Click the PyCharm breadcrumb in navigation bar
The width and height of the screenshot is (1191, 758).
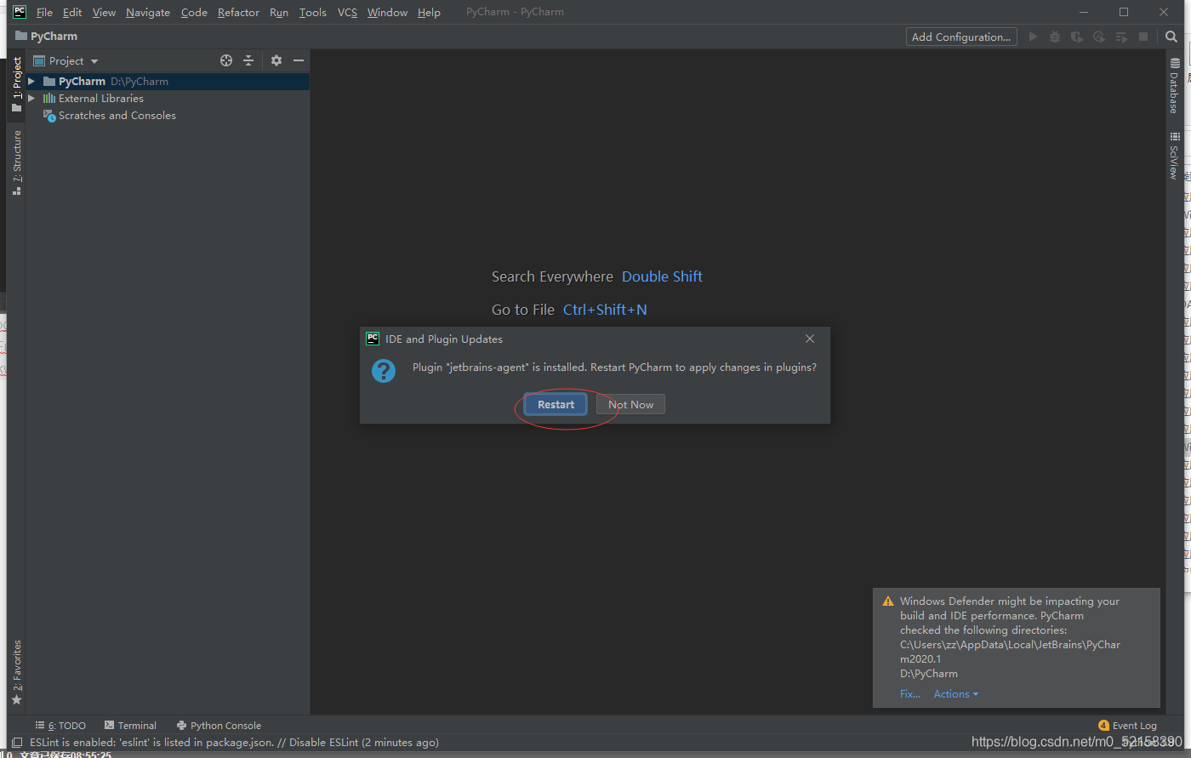tap(47, 37)
